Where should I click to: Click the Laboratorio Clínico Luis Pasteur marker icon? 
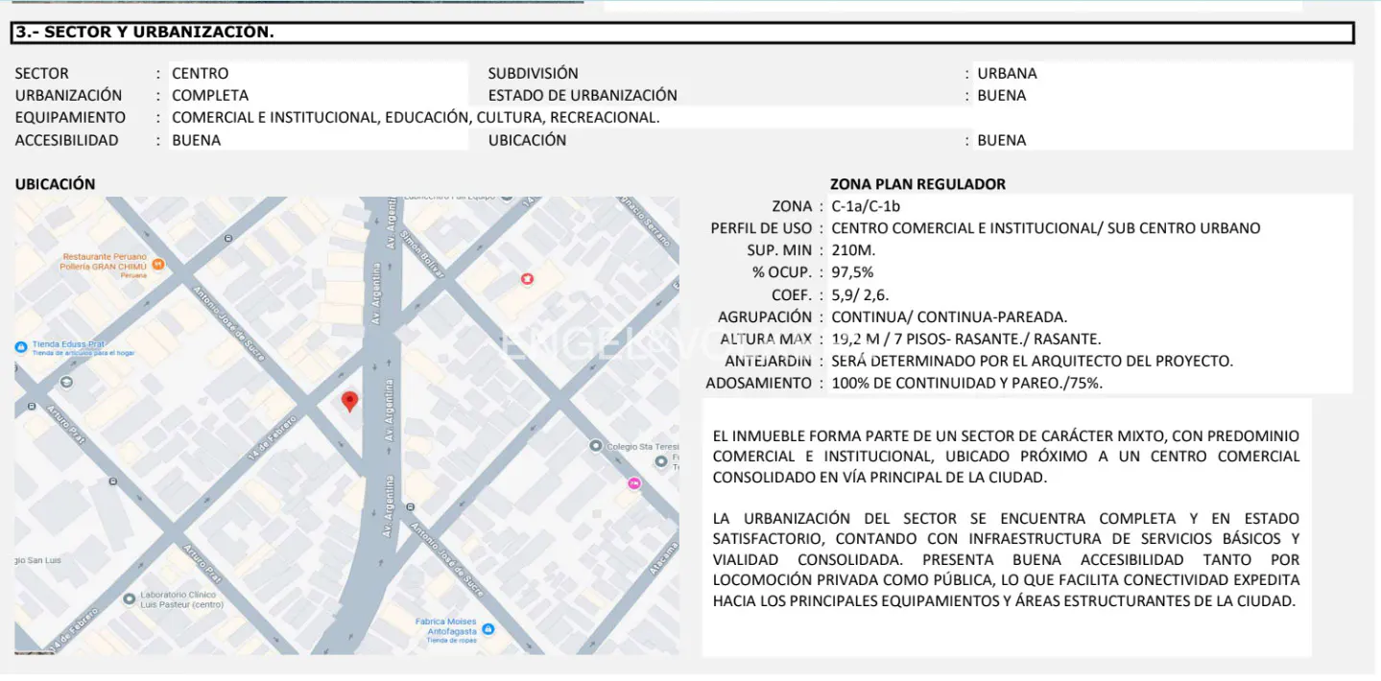(130, 599)
